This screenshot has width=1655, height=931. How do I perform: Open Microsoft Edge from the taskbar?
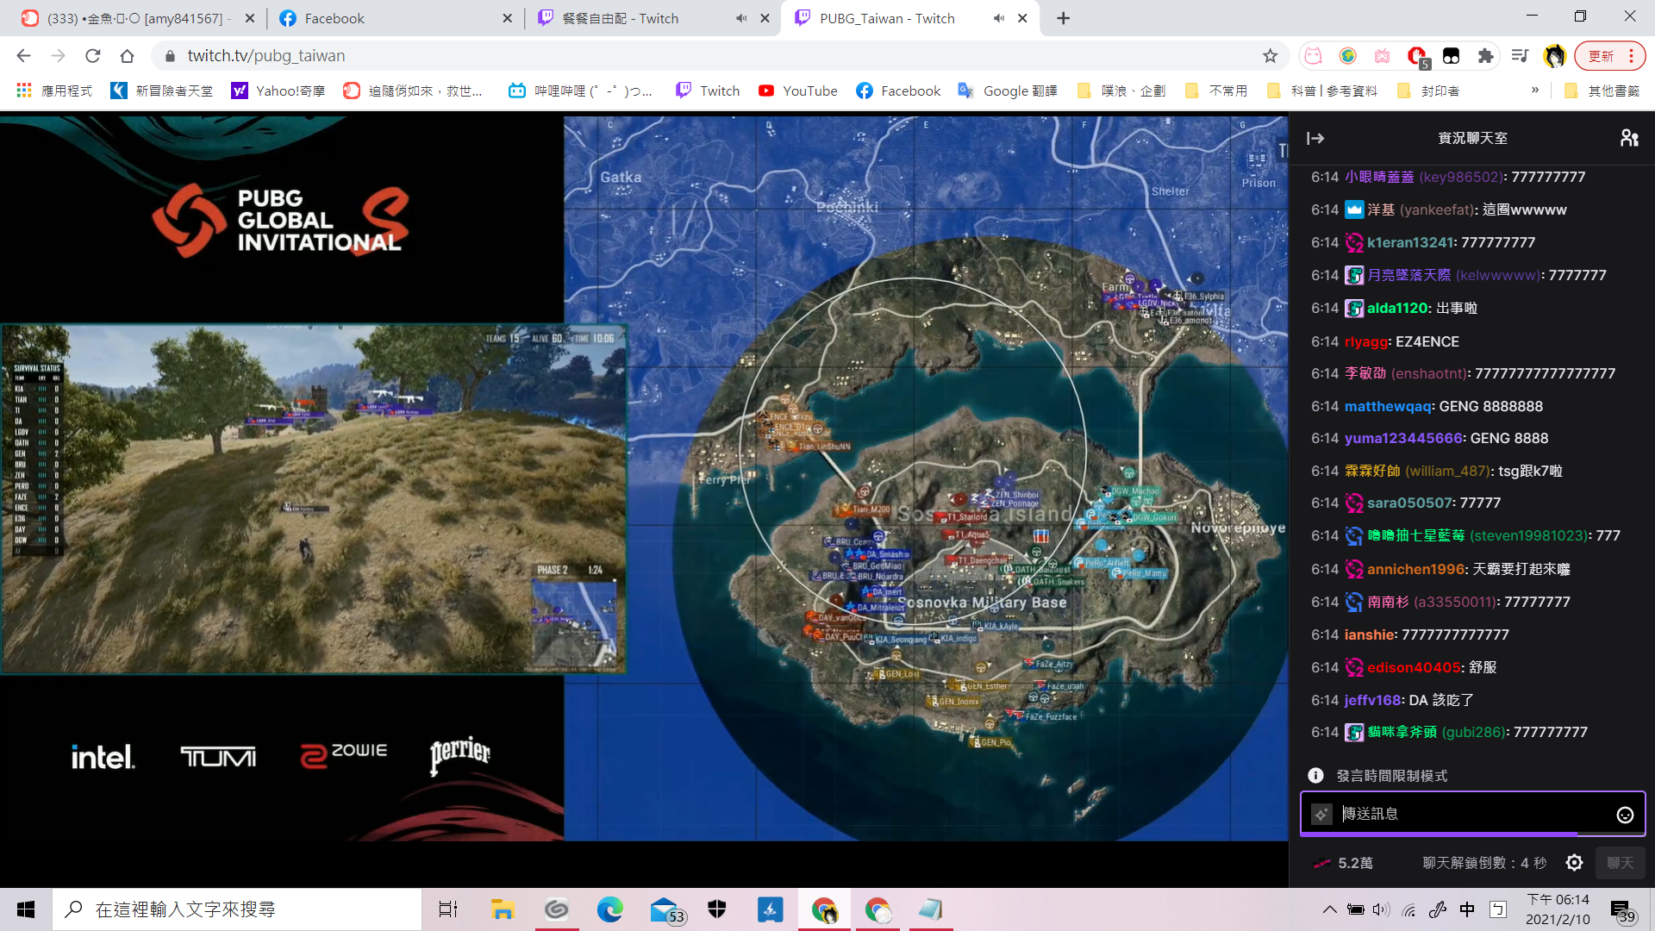(x=610, y=909)
